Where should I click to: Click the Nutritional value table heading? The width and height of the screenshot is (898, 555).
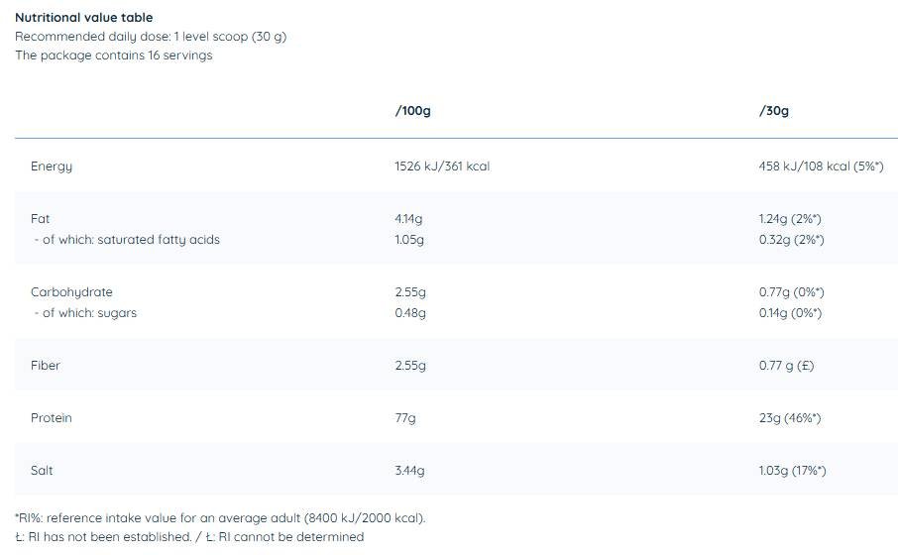pos(83,18)
